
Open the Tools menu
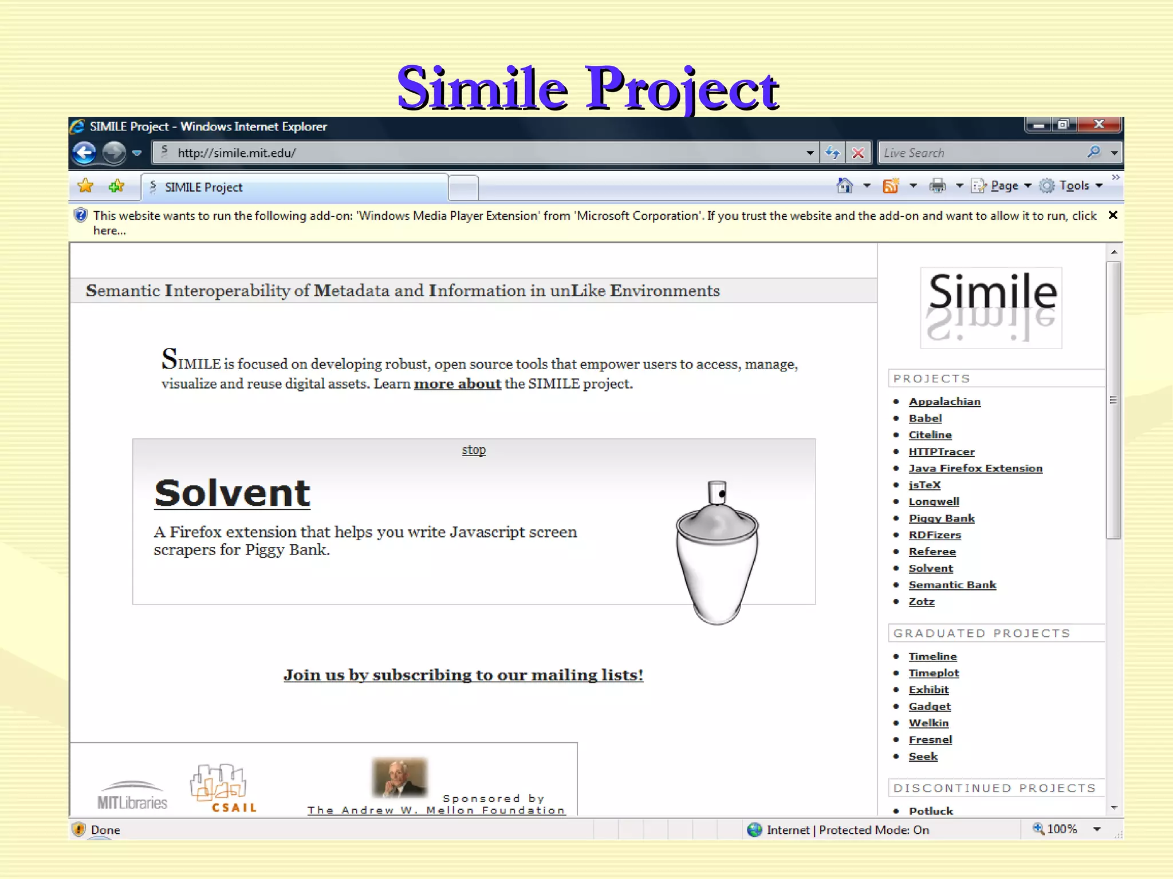(x=1071, y=185)
